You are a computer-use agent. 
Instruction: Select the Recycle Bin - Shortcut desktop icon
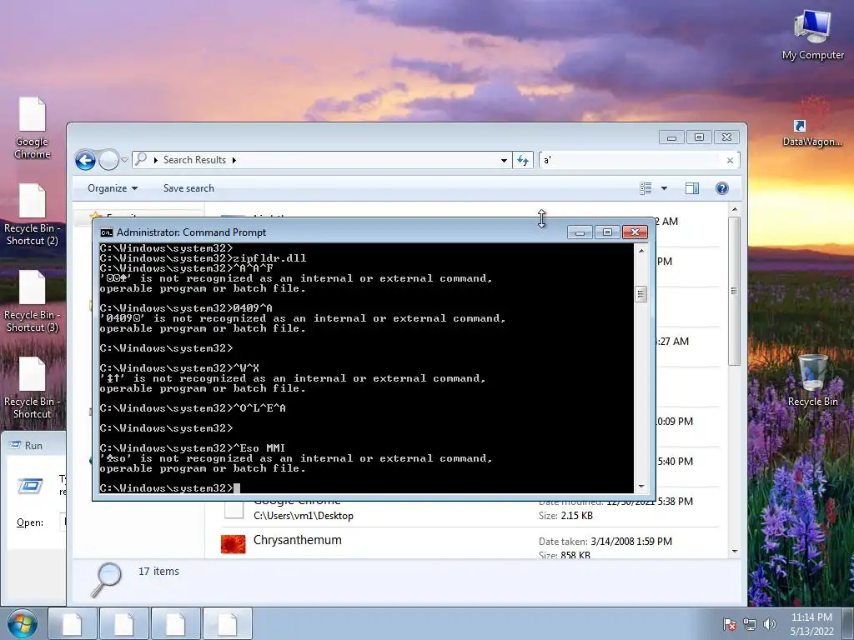[33, 387]
